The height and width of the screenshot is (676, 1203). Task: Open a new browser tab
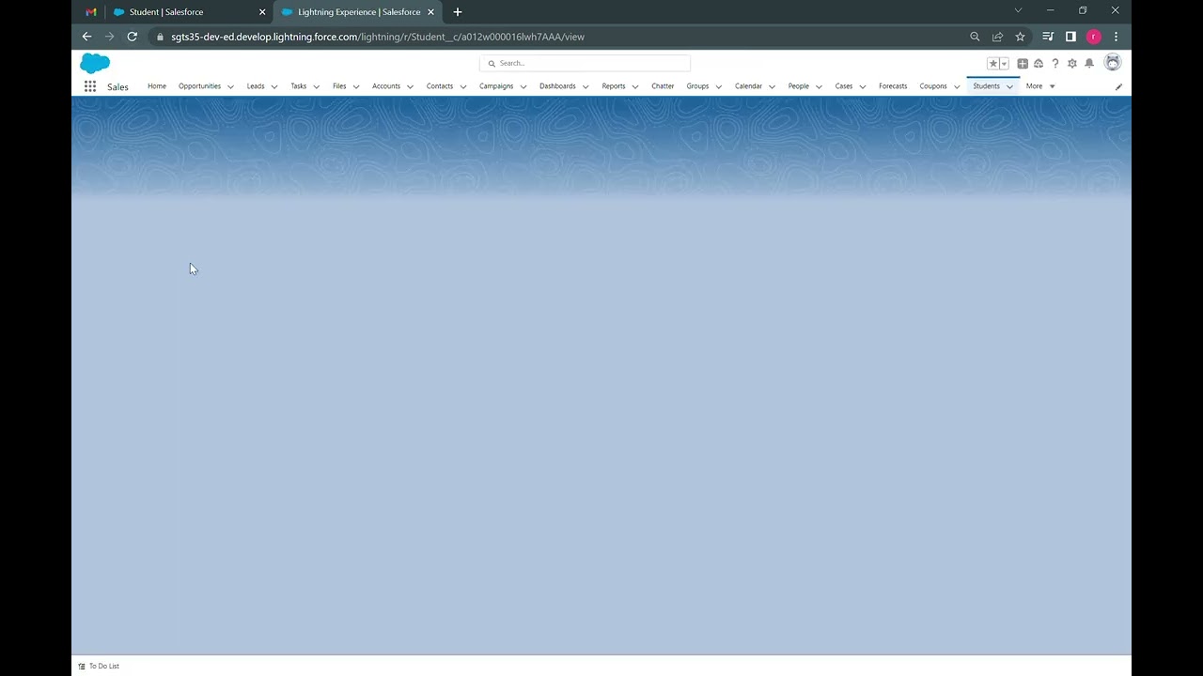pos(458,12)
